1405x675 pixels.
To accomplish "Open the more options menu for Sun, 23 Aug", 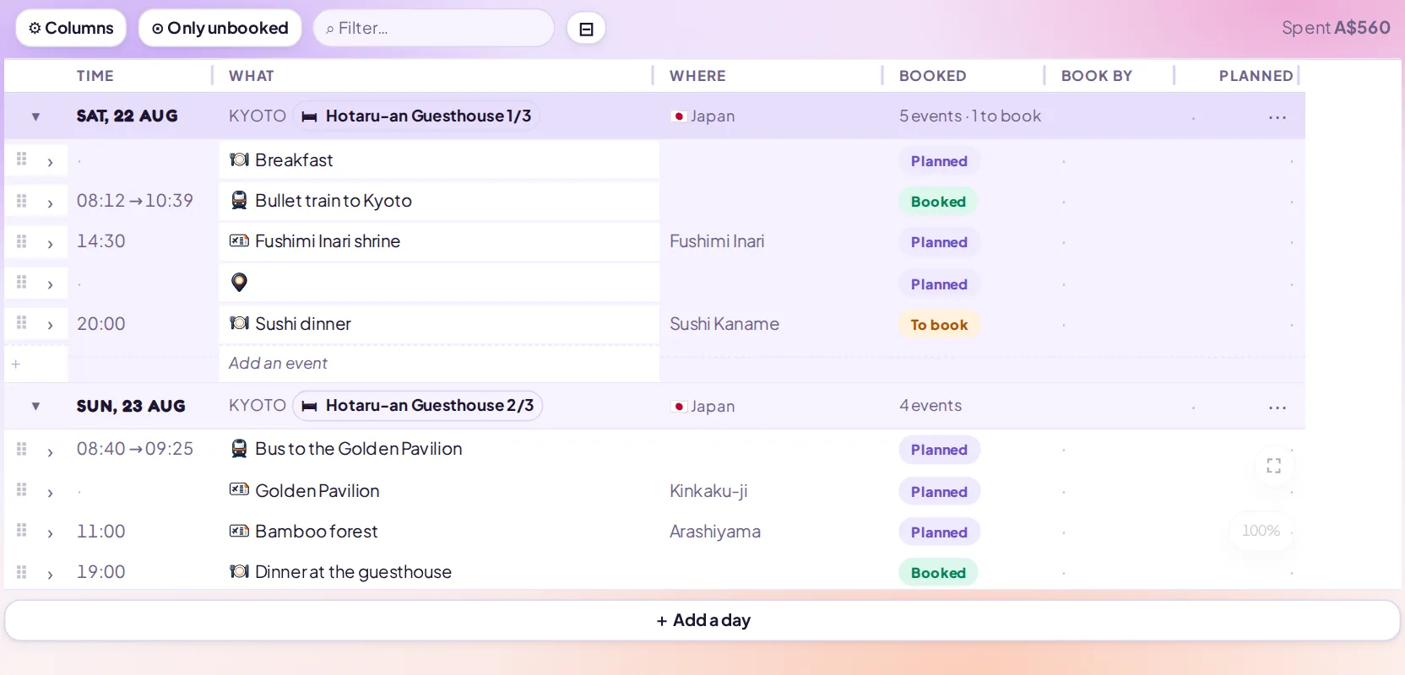I will 1278,407.
